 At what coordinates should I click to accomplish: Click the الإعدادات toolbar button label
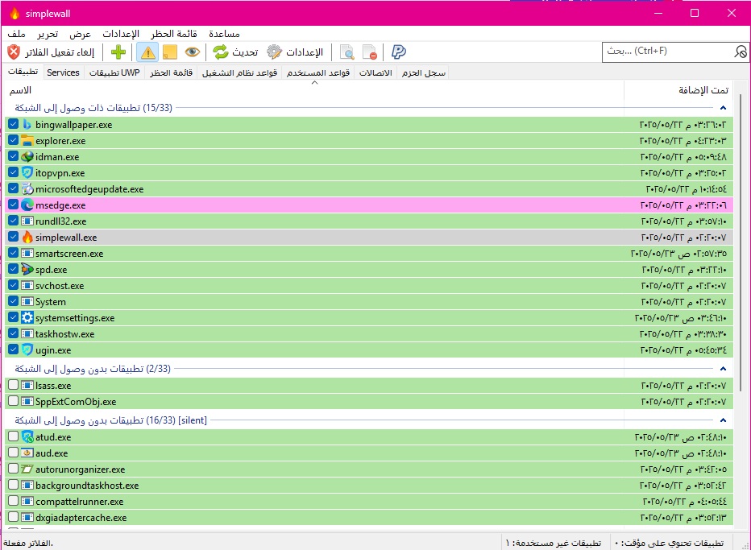point(305,52)
